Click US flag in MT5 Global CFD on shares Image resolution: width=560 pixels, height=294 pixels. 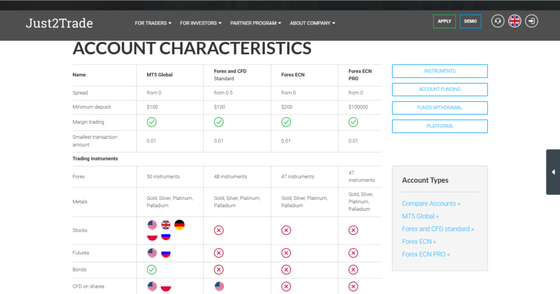(152, 286)
